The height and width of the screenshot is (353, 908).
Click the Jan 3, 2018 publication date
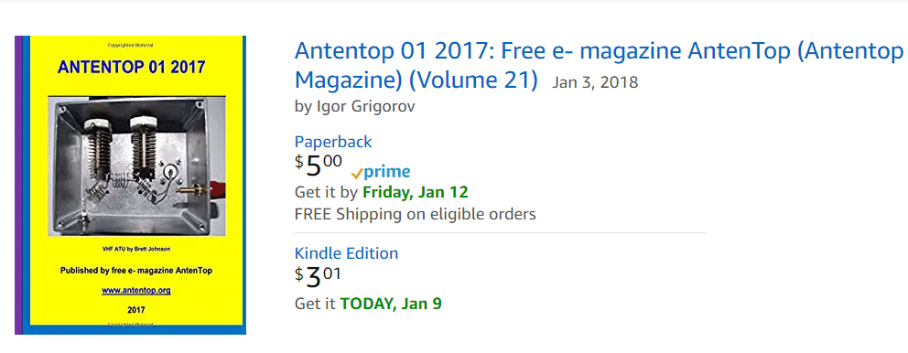595,82
